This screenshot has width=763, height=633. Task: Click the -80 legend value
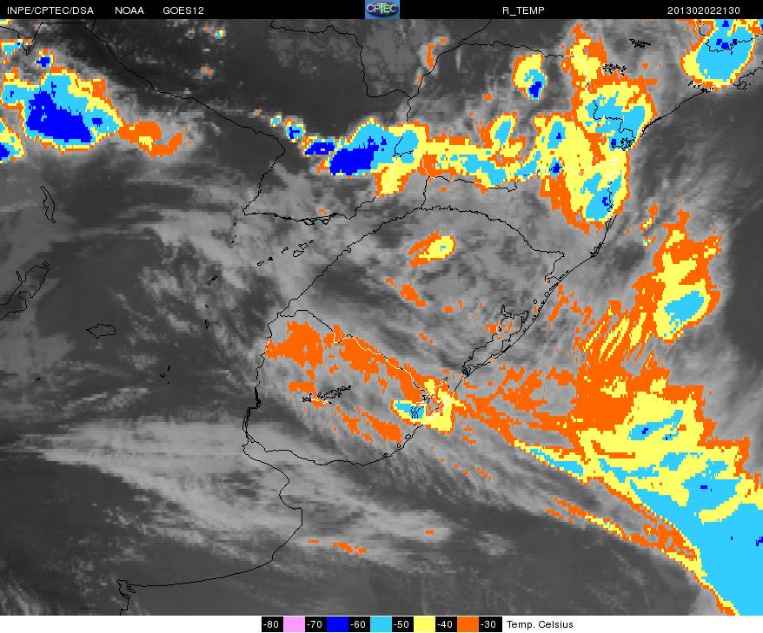coord(271,624)
